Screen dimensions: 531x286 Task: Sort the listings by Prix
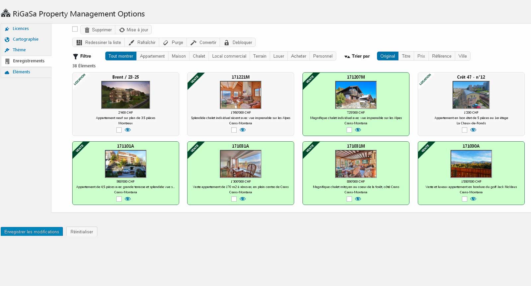[x=421, y=56]
